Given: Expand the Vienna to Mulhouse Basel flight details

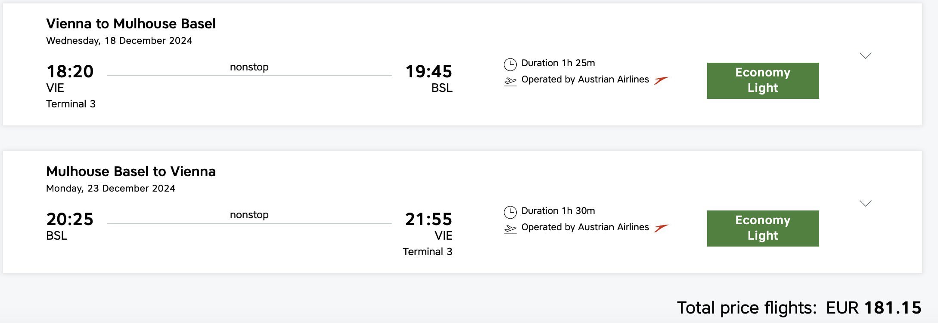Looking at the screenshot, I should click(x=866, y=55).
